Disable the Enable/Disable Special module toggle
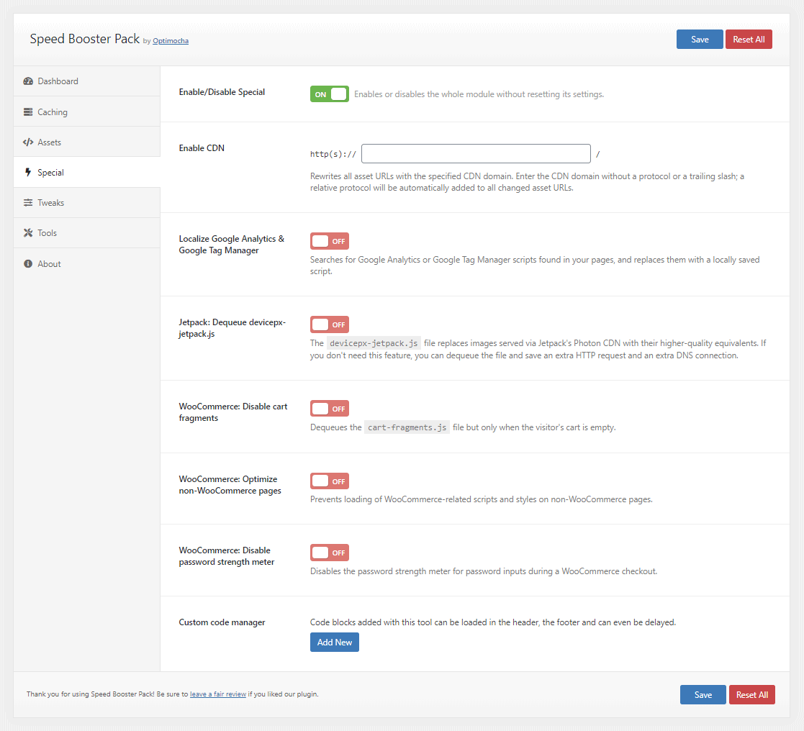 (330, 94)
